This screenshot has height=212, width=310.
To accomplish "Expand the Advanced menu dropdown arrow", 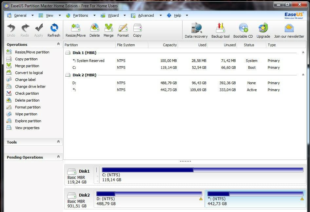I will tap(161, 15).
